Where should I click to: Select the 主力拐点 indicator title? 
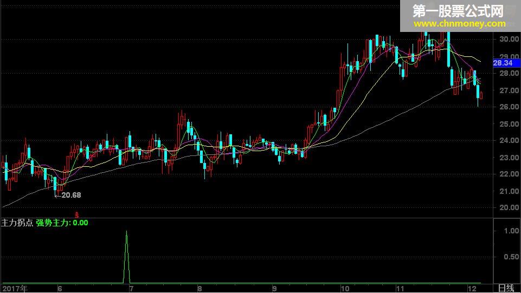tap(17, 223)
